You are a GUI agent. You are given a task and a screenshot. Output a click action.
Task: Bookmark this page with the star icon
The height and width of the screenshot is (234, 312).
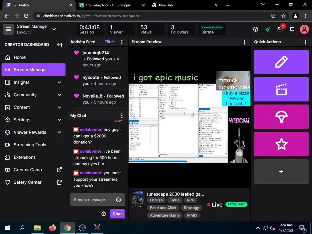[283, 16]
